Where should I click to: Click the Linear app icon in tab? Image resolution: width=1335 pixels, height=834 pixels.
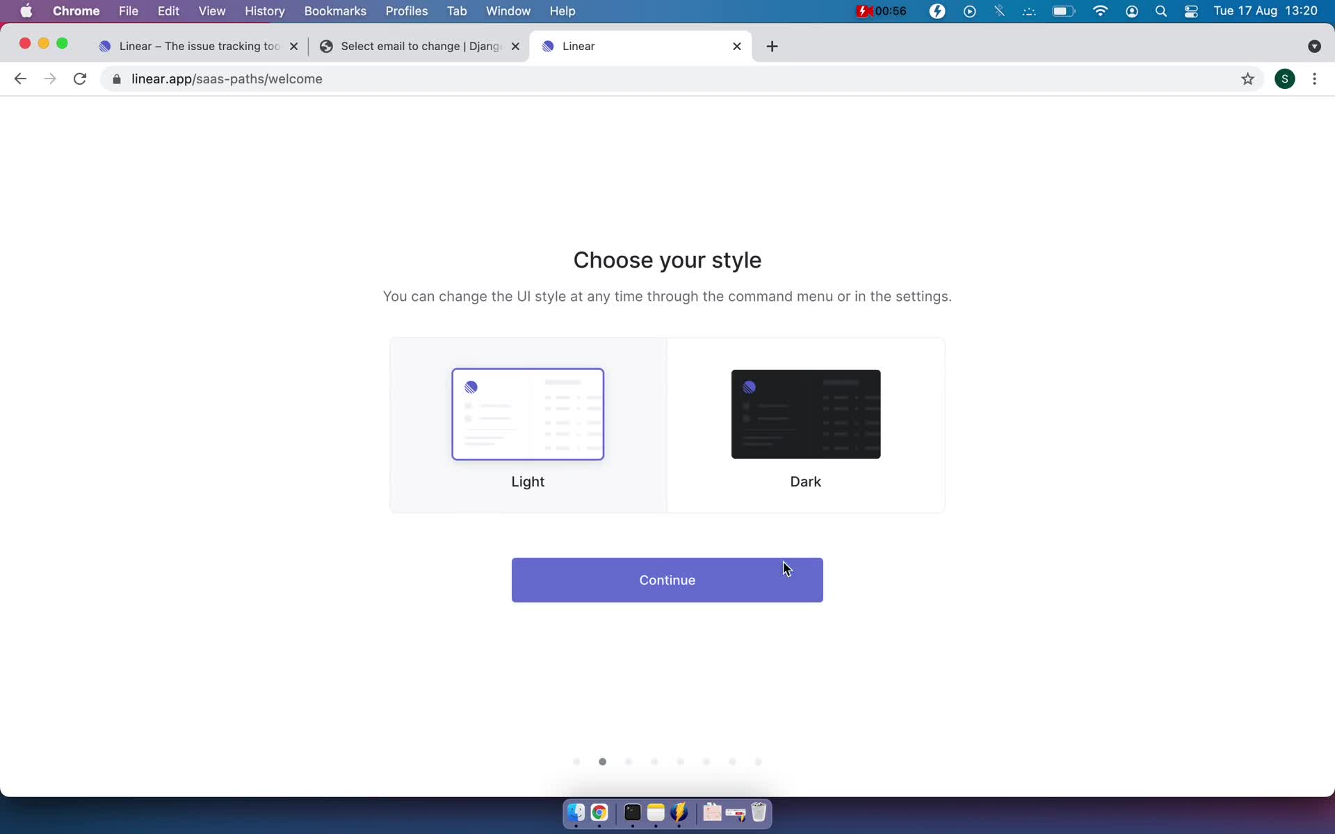[x=549, y=45]
